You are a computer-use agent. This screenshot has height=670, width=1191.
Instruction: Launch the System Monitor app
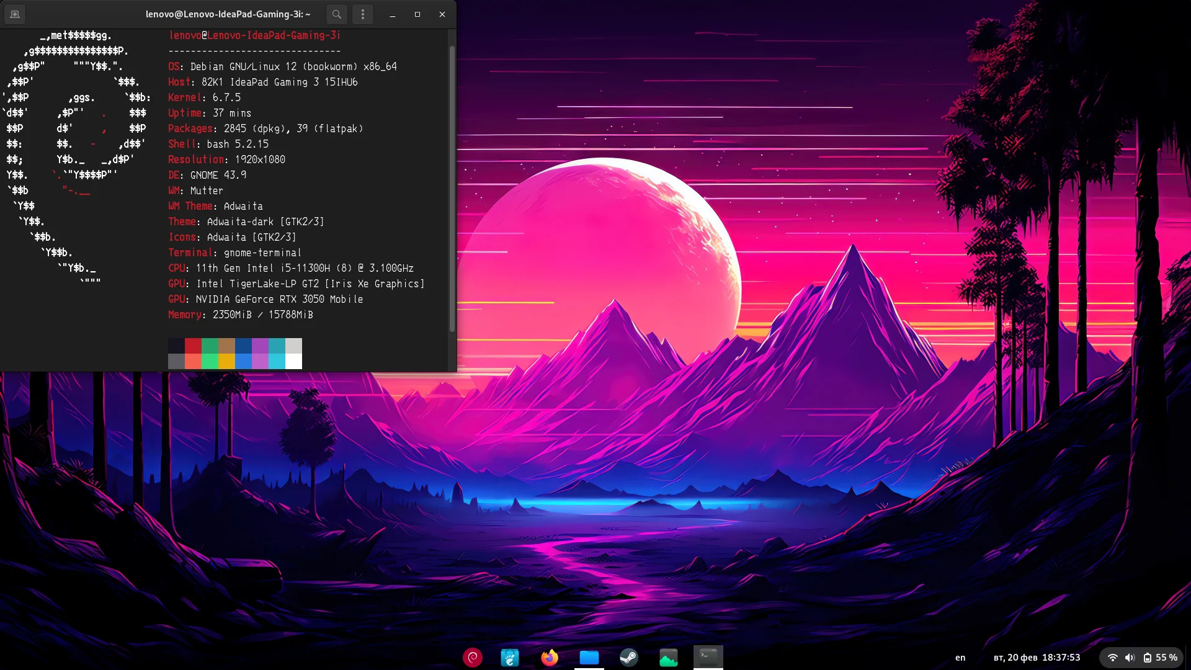pos(669,656)
